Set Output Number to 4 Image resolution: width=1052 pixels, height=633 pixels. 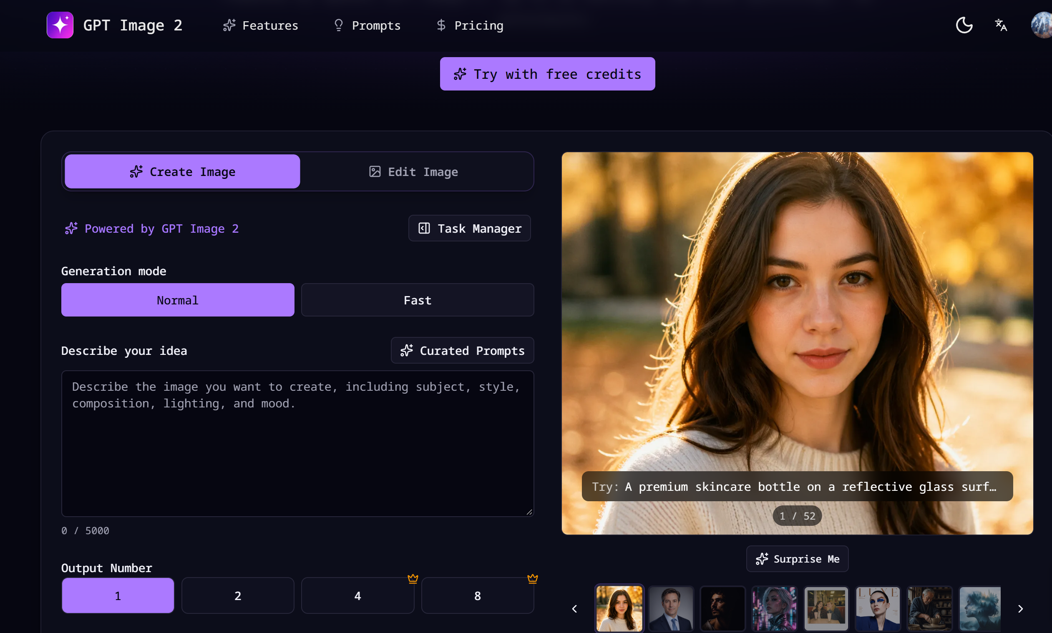click(x=357, y=595)
